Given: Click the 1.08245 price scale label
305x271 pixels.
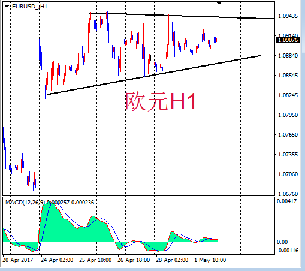Looking at the screenshot, I should point(288,95).
